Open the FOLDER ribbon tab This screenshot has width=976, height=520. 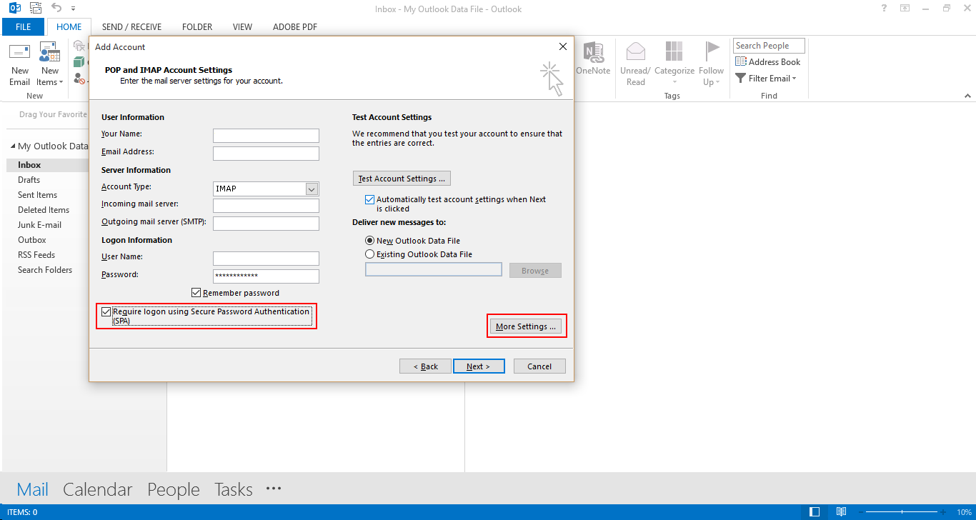click(x=197, y=27)
